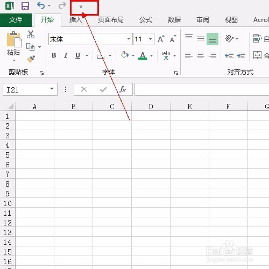Click the text orientation icon

tap(229, 39)
